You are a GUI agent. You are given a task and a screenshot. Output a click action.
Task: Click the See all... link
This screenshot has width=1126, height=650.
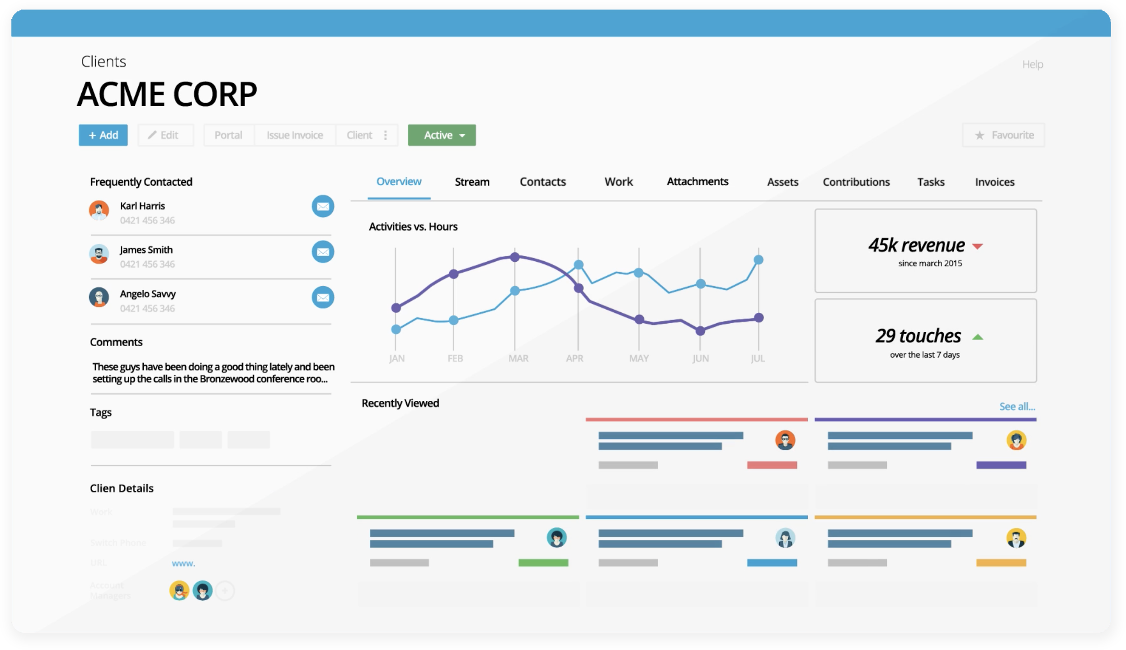pos(1017,406)
